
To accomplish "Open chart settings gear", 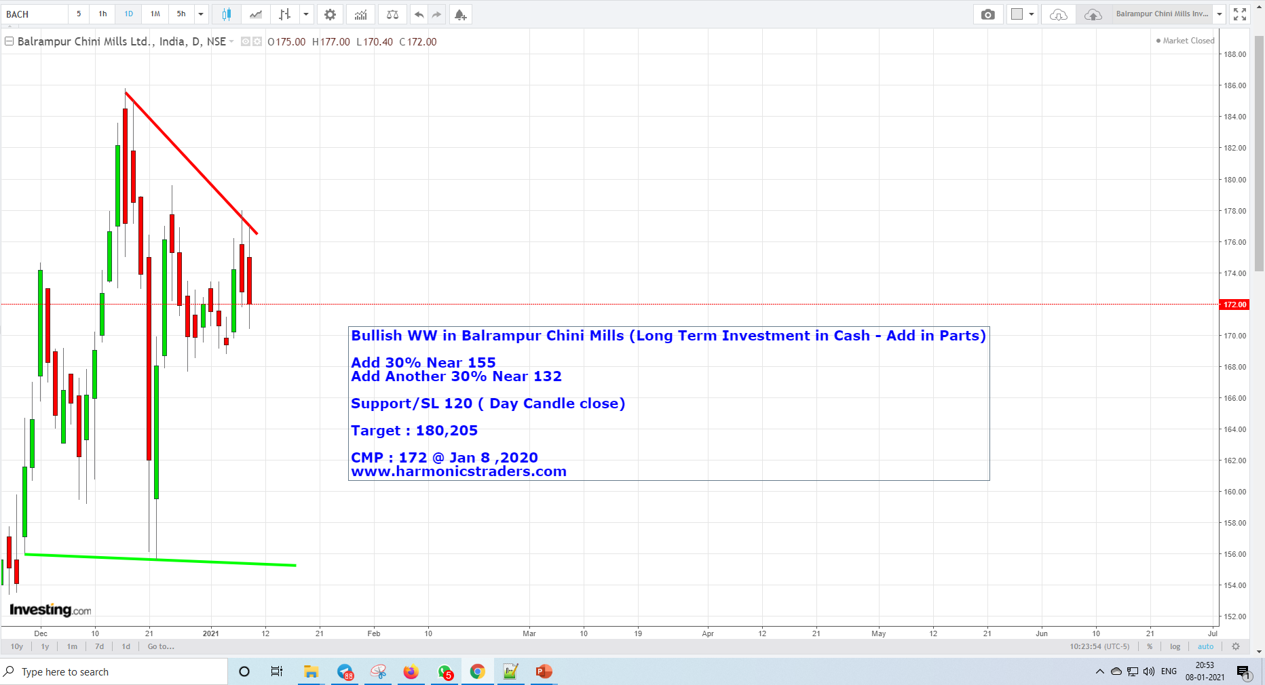I will point(330,14).
